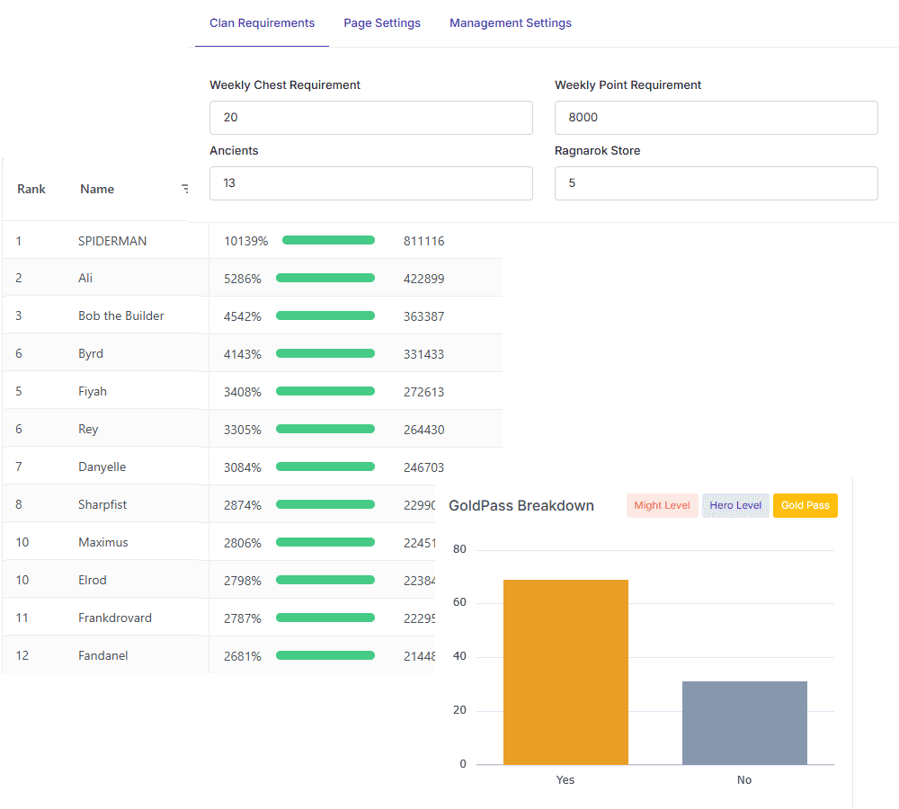899x809 pixels.
Task: Select the SPIDERMAN name cell
Action: [x=112, y=242]
